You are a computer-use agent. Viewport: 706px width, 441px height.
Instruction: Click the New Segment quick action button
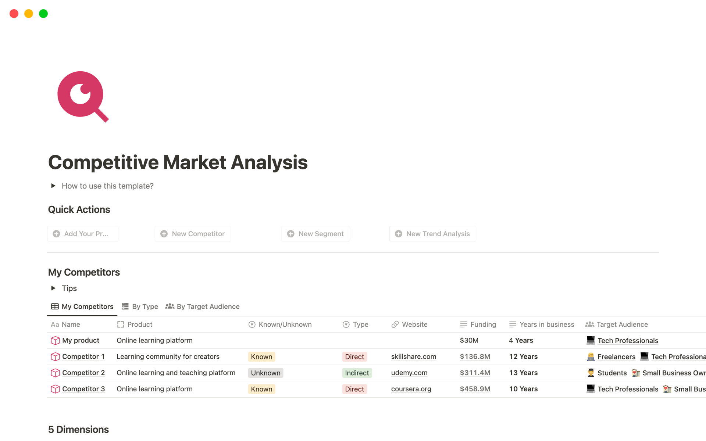315,233
